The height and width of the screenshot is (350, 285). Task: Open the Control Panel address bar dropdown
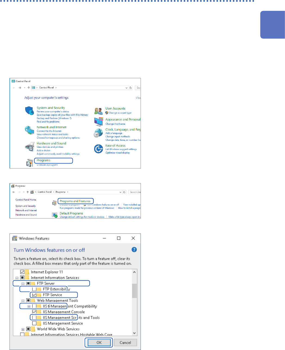point(126,88)
